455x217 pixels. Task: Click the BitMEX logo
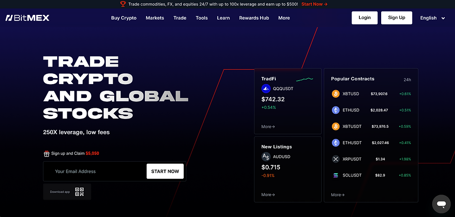[27, 18]
